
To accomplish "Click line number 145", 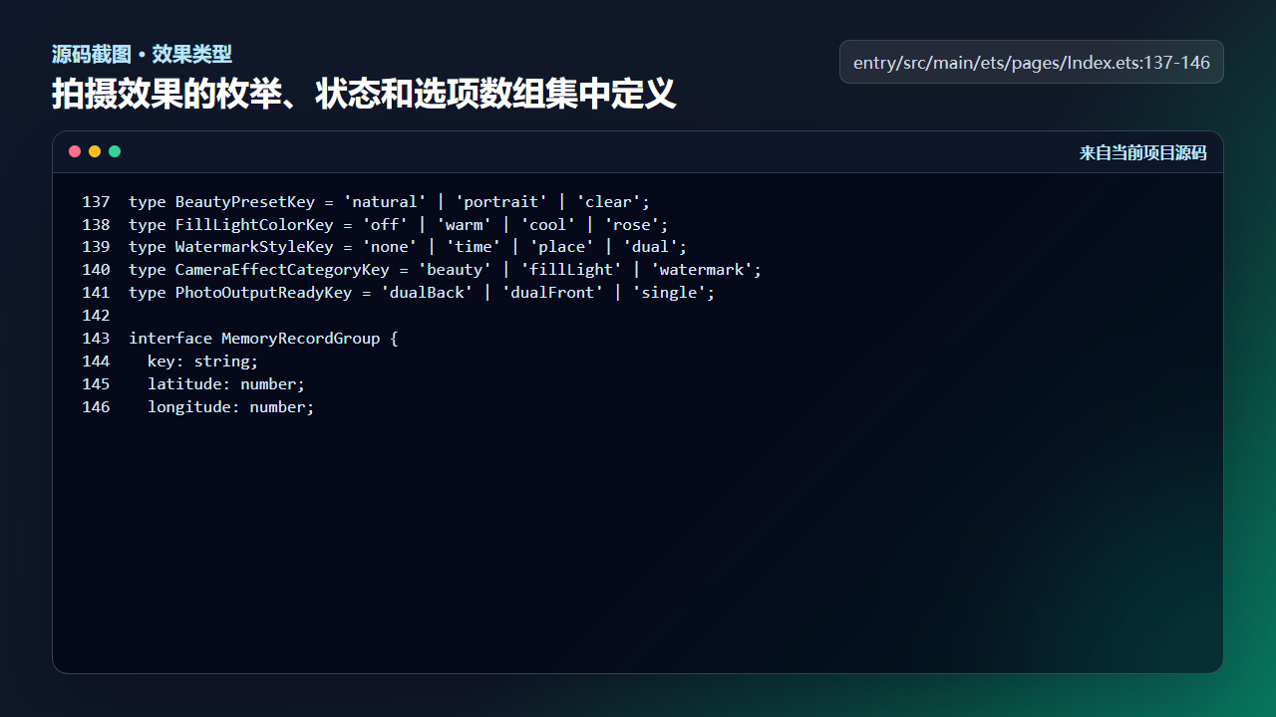I will (x=96, y=384).
